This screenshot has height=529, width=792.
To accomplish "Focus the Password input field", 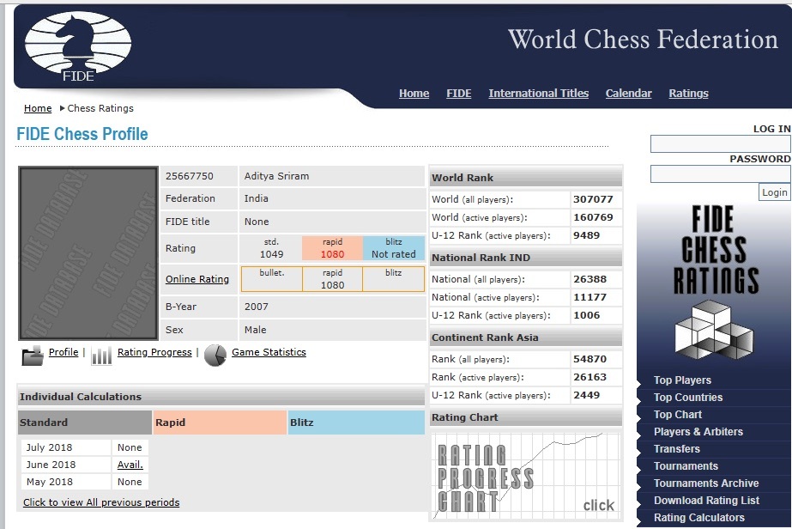I will click(x=720, y=174).
